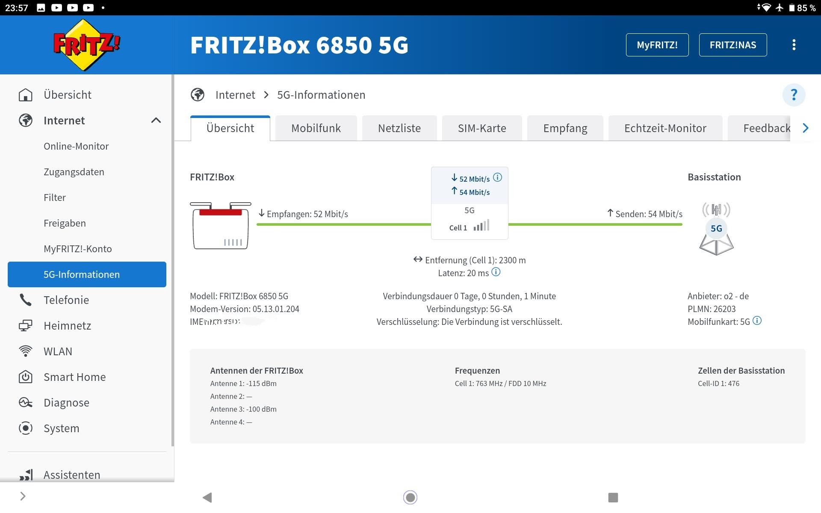The height and width of the screenshot is (513, 821).
Task: Click info icon next to Latenz
Action: [x=496, y=272]
